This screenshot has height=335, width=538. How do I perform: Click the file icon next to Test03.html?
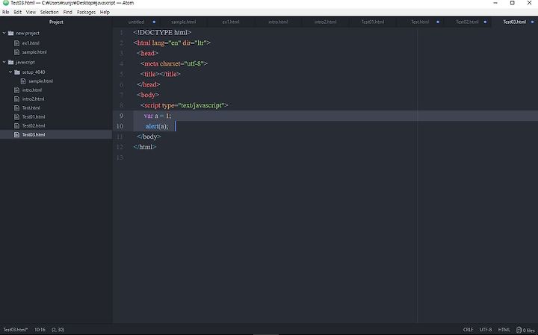click(16, 134)
